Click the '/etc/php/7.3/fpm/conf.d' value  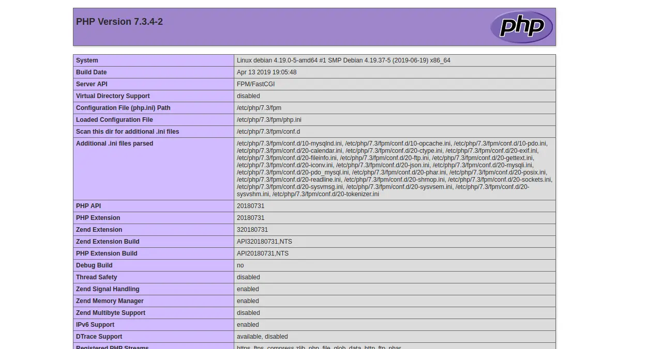coord(268,132)
